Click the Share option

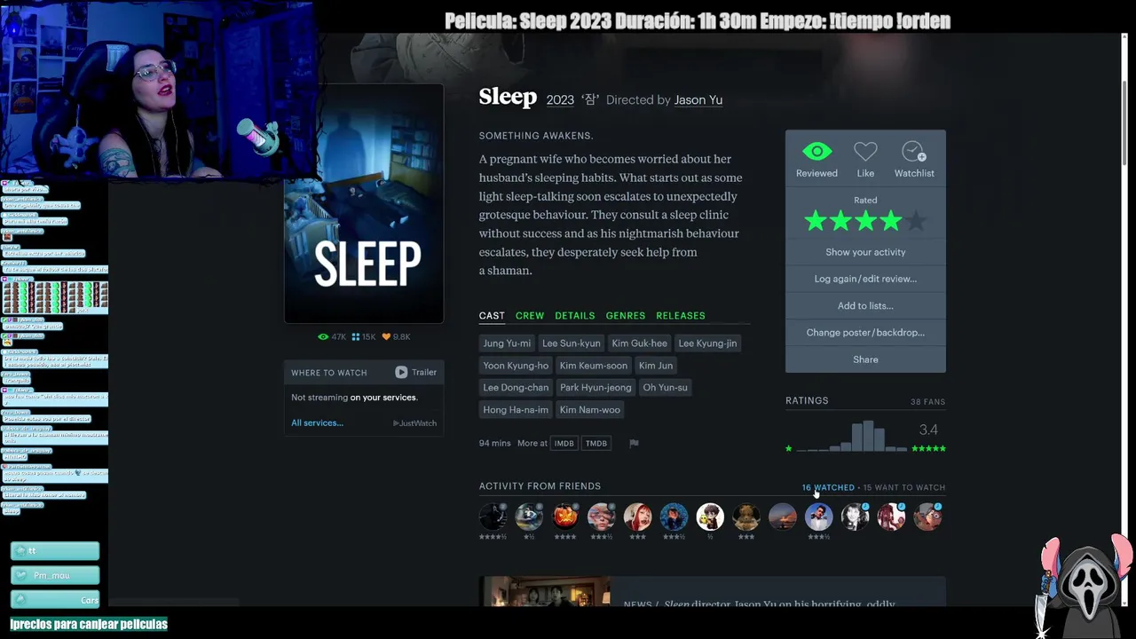click(x=865, y=359)
